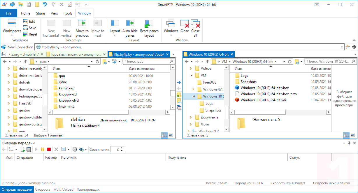Viewport: 358px width, 193px height.
Task: Click Move to previous tab group
Action: pyautogui.click(x=82, y=29)
